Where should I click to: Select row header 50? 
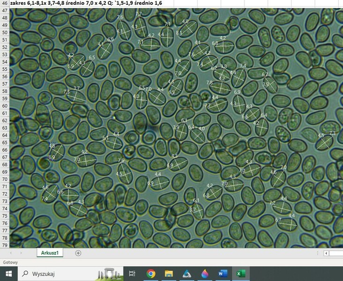coord(5,32)
